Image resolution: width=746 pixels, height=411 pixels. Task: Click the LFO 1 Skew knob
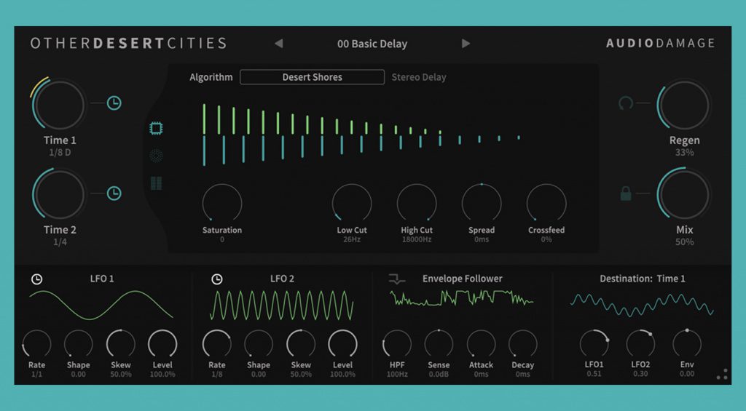(121, 344)
